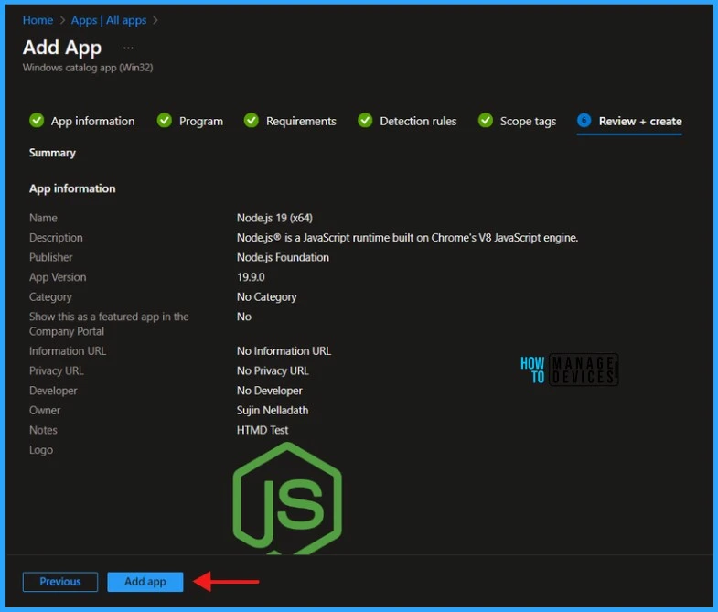Click the 'Show this as a featured app' label
This screenshot has width=718, height=612.
[109, 324]
